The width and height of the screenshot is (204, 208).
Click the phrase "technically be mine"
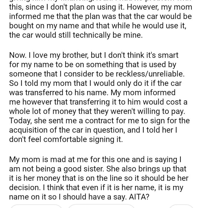[x=99, y=35]
